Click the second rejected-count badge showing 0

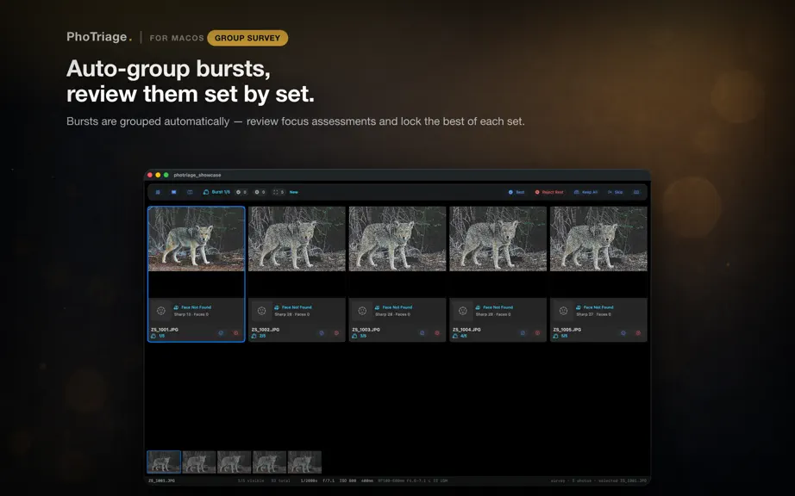[x=260, y=192]
